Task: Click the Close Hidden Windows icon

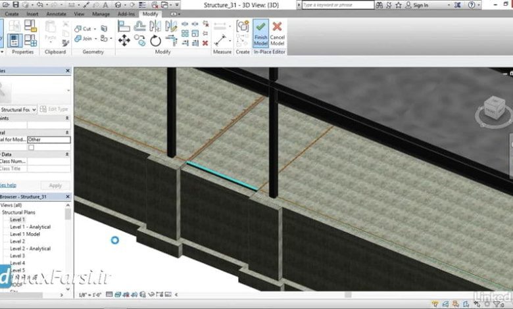Action: point(155,5)
